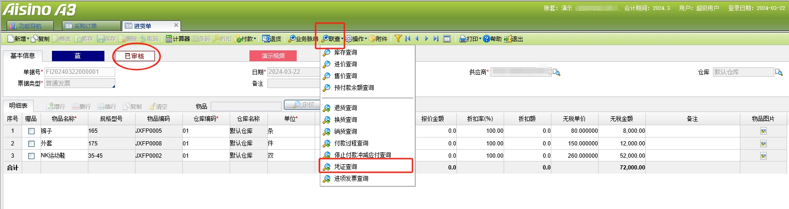Click the 附件 attachment toolbar icon
This screenshot has width=789, height=209.
pos(372,39)
